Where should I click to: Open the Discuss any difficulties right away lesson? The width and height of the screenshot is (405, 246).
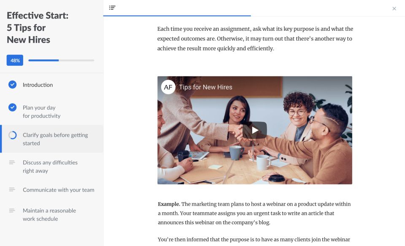coord(50,166)
